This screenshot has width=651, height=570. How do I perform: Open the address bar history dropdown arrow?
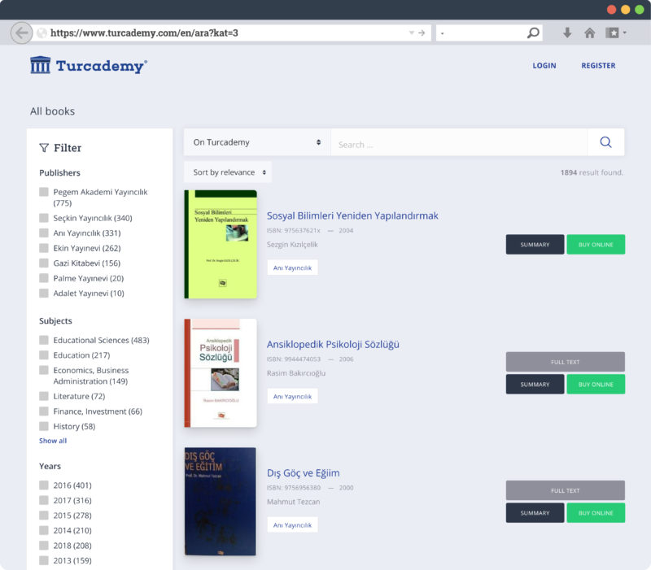pos(412,33)
